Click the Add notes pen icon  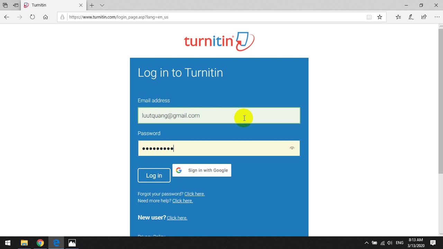[x=411, y=17]
